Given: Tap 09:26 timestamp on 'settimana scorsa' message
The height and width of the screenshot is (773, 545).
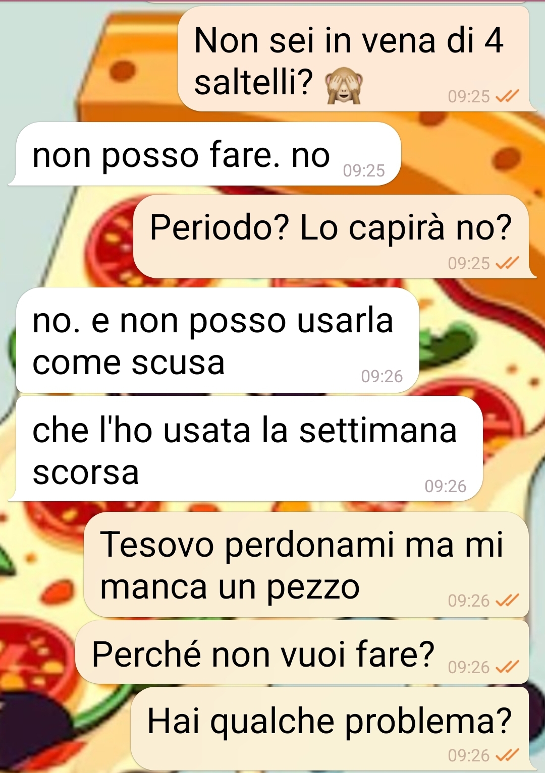Looking at the screenshot, I should tap(446, 486).
